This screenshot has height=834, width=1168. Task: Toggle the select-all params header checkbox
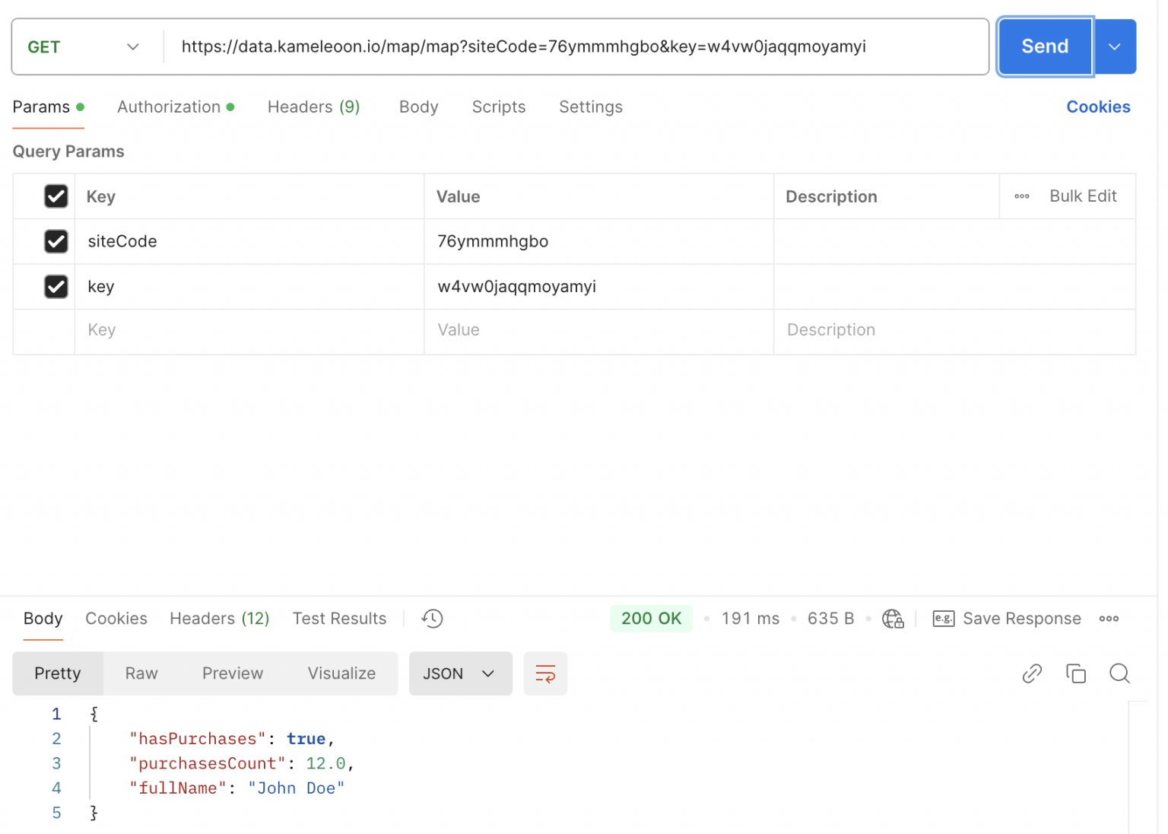pyautogui.click(x=56, y=196)
